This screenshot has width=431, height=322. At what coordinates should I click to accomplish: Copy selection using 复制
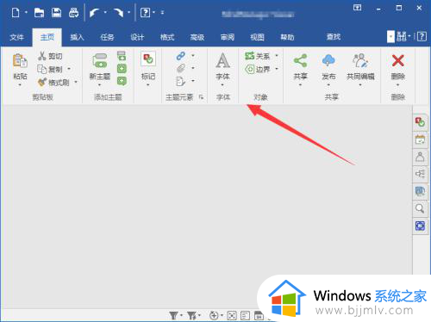[50, 69]
